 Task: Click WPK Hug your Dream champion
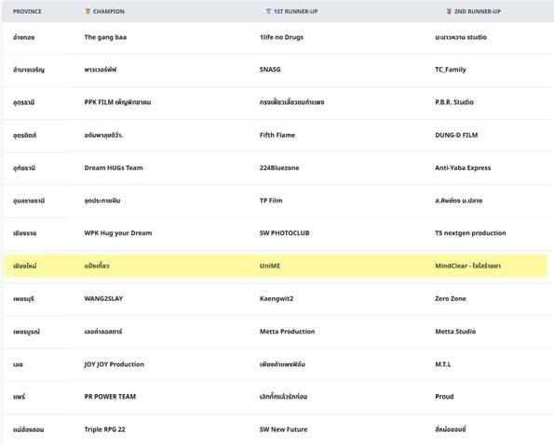[x=118, y=233]
